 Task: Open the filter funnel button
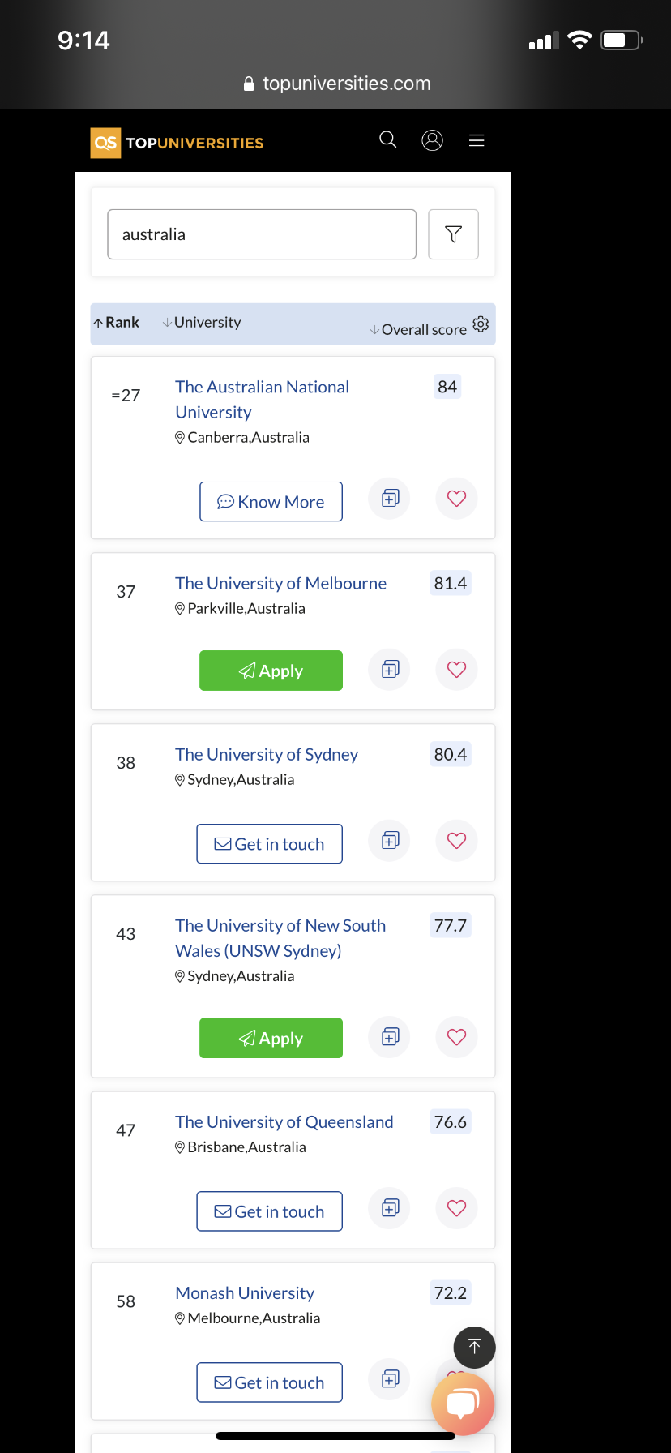[x=453, y=234]
